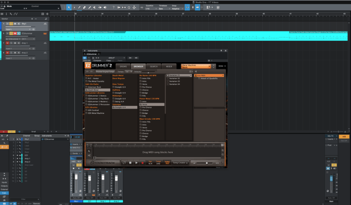The image size is (351, 205).
Task: Click External in console sidebar
Action: point(4,189)
